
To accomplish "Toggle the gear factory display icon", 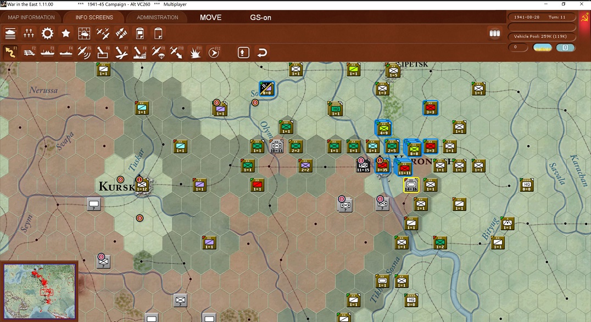I will tap(47, 34).
